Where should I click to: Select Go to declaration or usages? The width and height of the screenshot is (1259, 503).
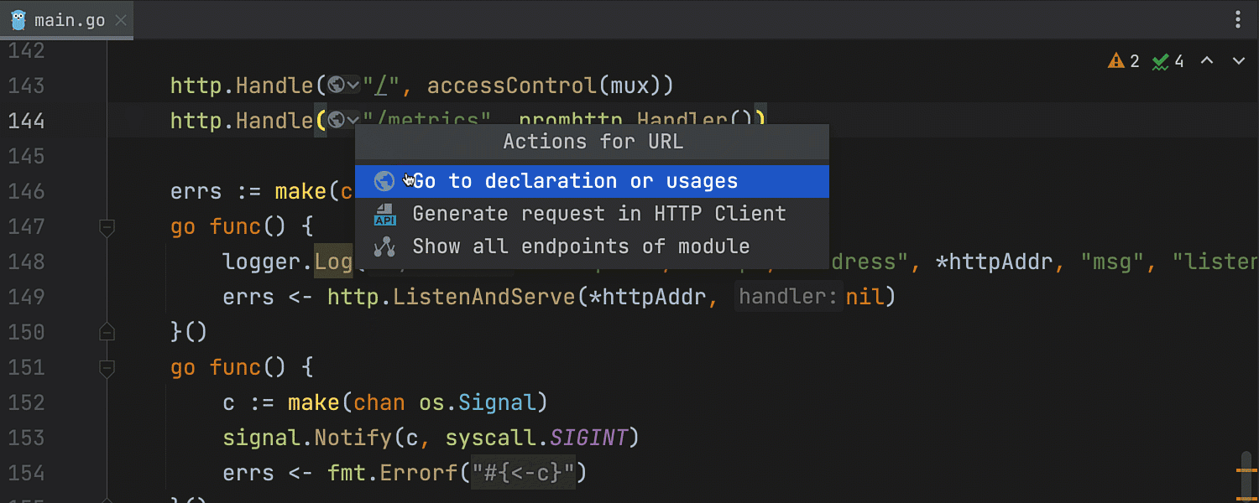point(575,181)
